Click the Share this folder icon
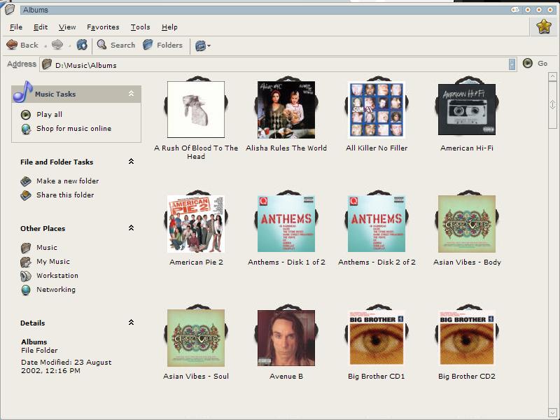 pos(26,195)
